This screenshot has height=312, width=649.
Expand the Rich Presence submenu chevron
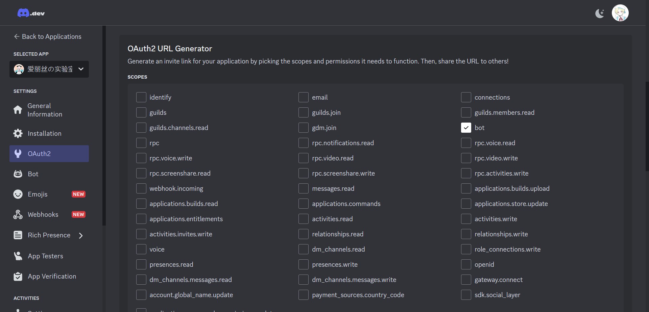coord(81,235)
